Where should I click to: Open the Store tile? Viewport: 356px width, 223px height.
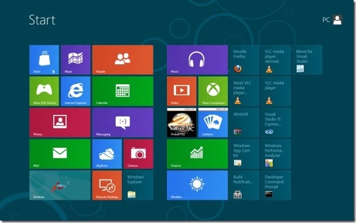(x=44, y=60)
